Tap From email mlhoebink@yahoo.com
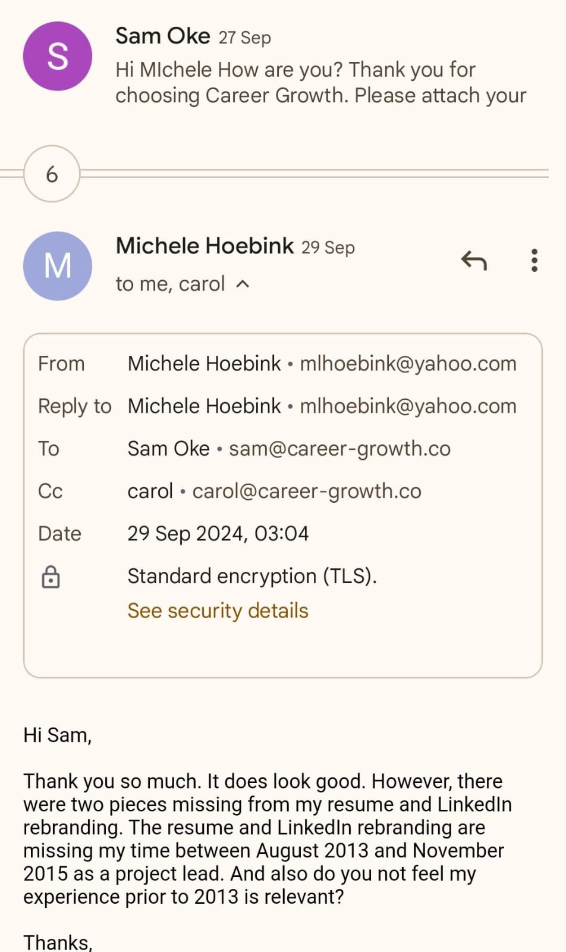This screenshot has height=952, width=566. 408,364
